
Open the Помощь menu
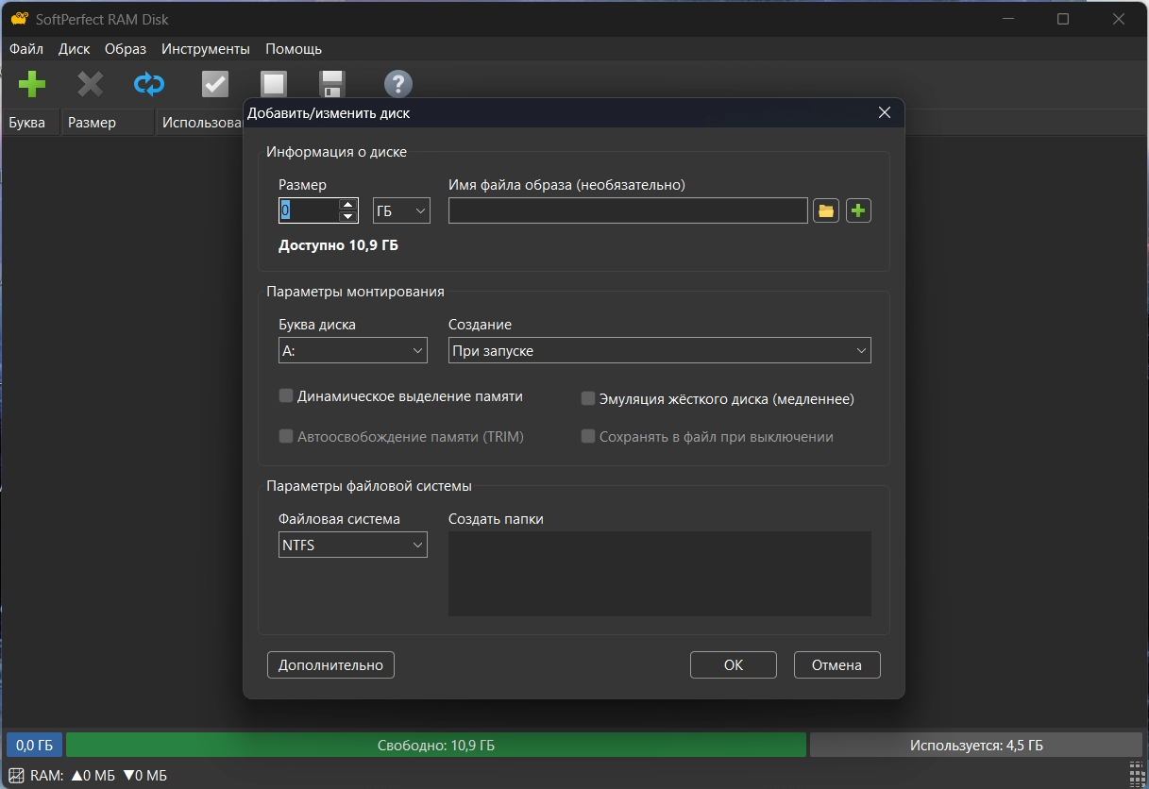click(x=294, y=49)
